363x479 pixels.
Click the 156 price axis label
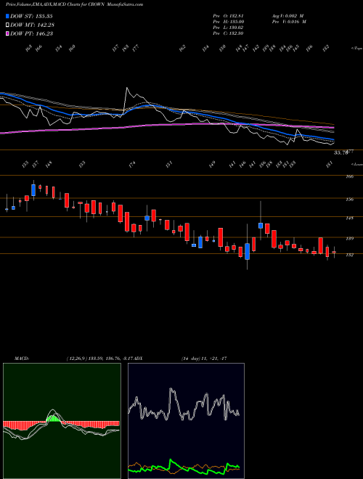tap(350, 199)
